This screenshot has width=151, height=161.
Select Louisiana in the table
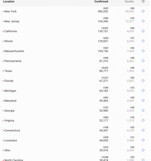(11, 140)
